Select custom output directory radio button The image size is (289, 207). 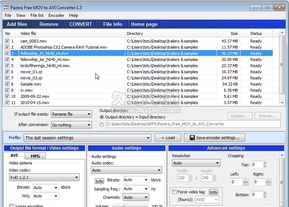(102, 125)
